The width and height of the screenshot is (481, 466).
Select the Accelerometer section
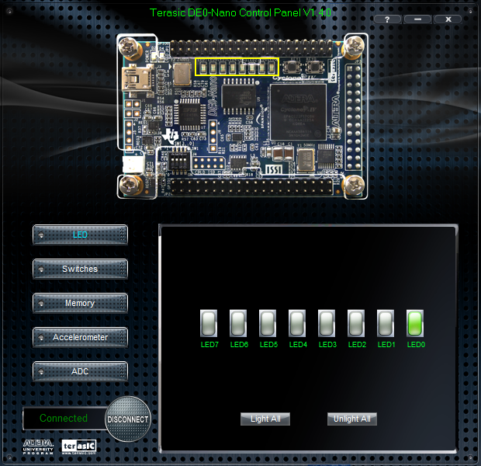pos(80,337)
